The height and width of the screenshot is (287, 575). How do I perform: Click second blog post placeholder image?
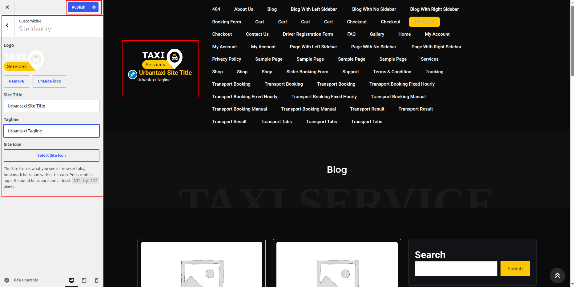pos(337,265)
